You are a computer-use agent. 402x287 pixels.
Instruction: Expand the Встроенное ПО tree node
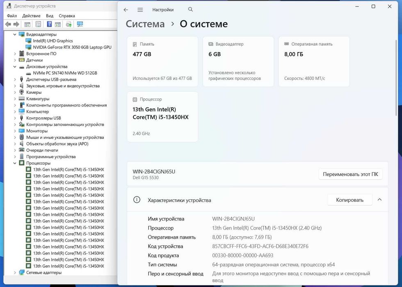[15, 54]
